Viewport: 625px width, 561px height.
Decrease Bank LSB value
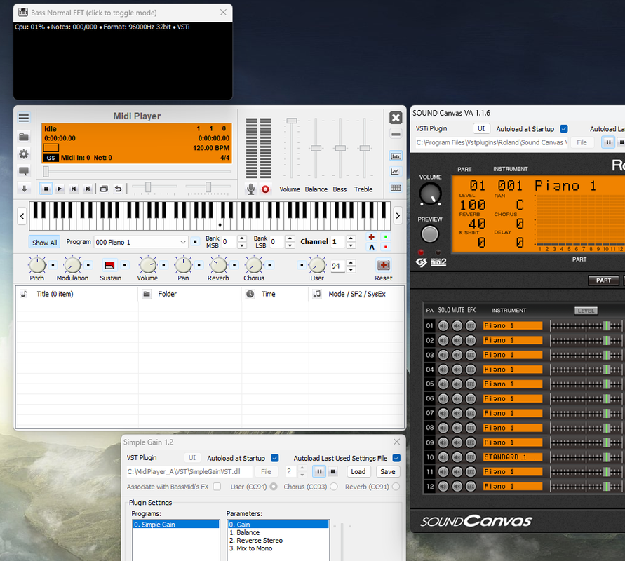coord(290,245)
